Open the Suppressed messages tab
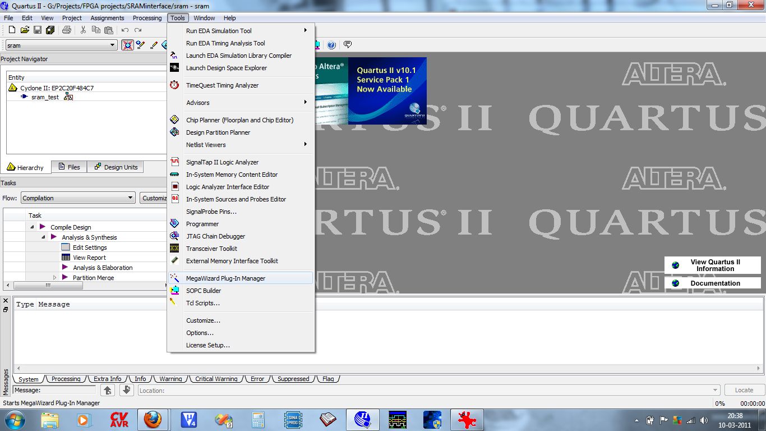 tap(293, 379)
